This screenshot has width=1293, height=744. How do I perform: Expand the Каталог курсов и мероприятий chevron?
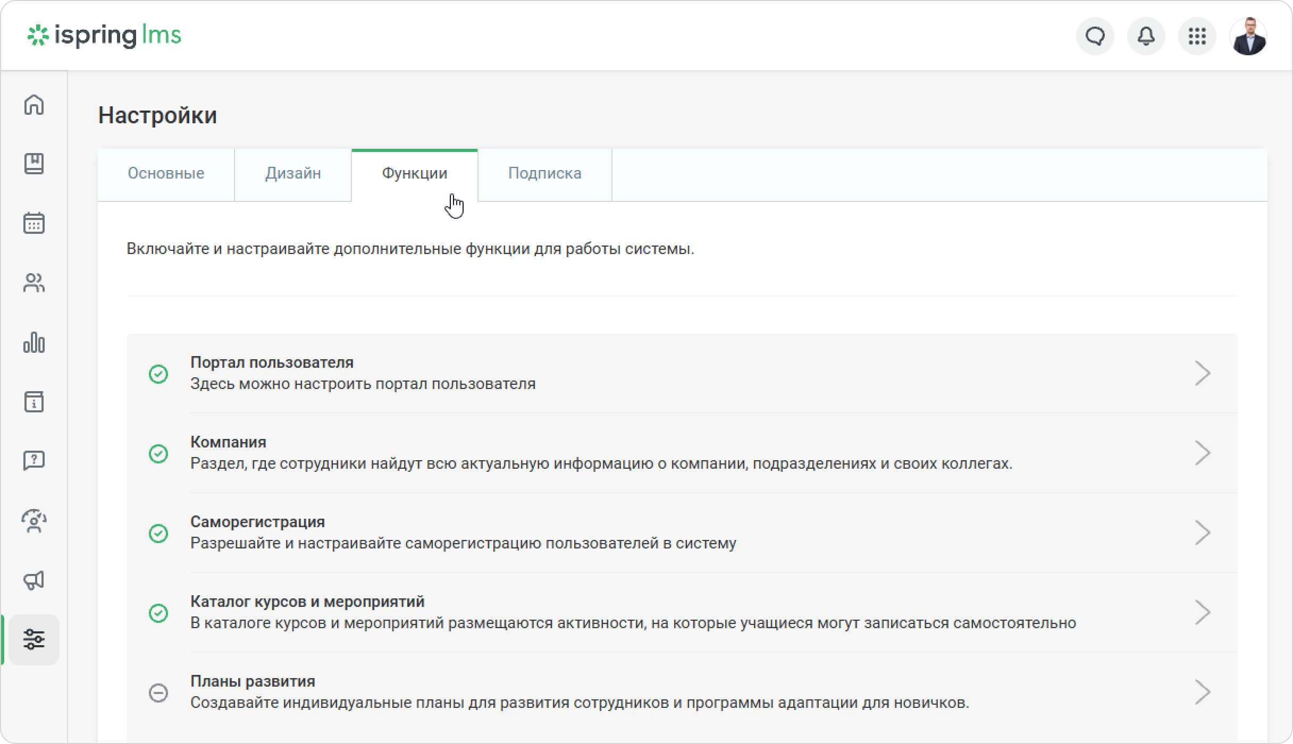pos(1203,612)
